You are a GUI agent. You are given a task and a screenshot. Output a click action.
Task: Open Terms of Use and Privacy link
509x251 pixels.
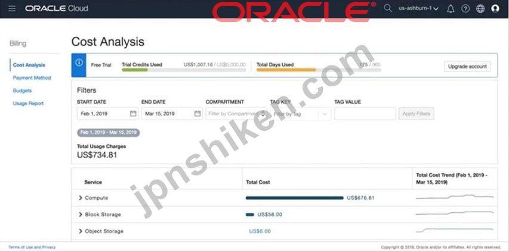(32, 247)
